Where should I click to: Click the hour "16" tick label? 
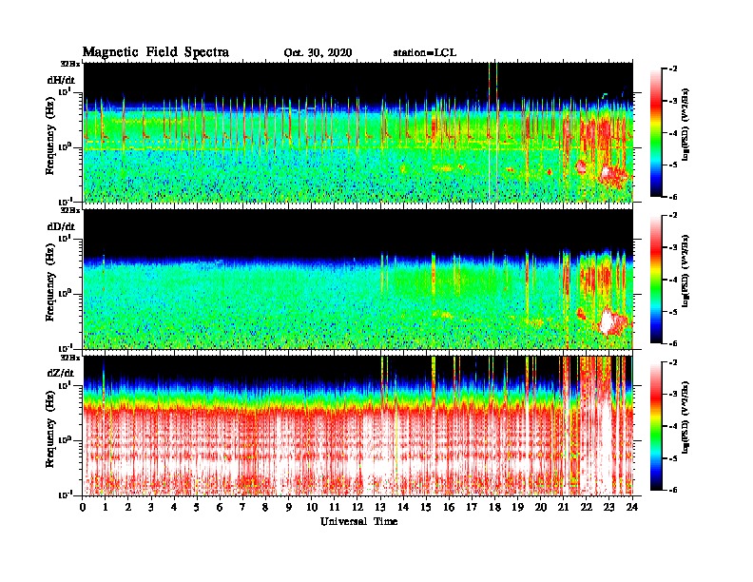click(x=449, y=507)
